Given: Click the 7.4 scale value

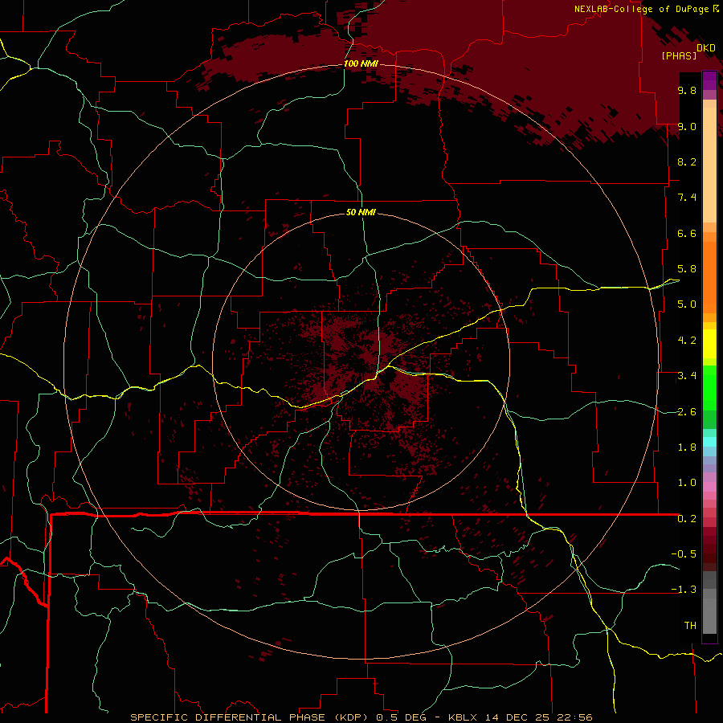Looking at the screenshot, I should tap(687, 198).
